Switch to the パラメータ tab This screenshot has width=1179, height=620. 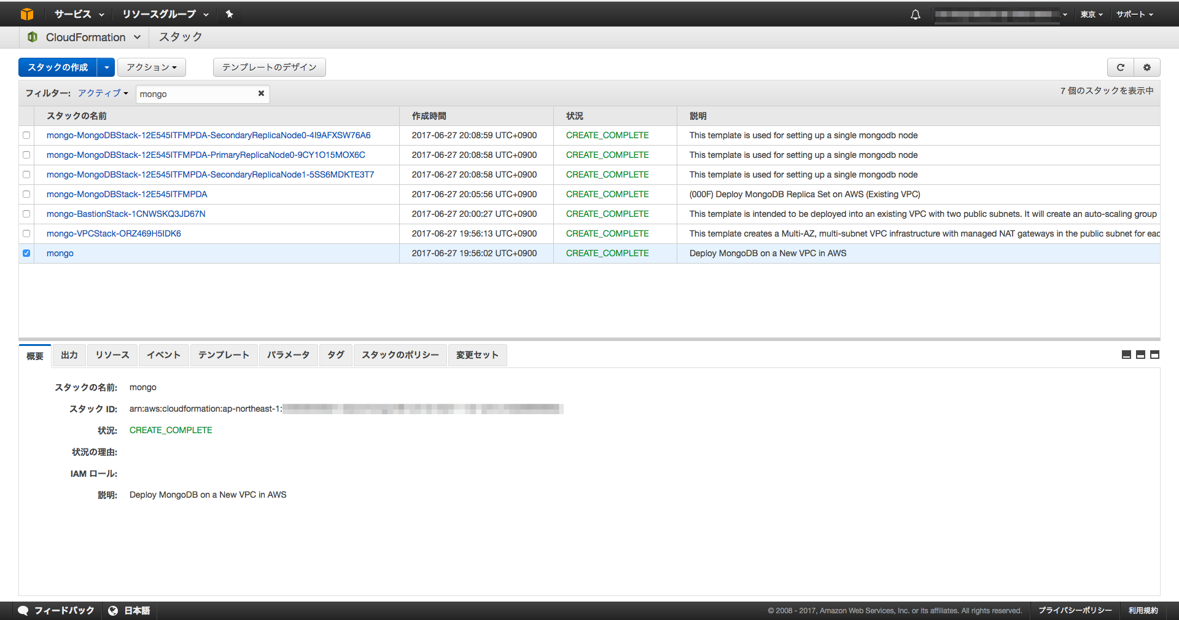click(288, 355)
